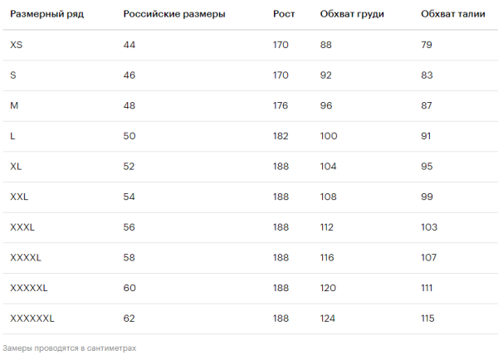Click the "Обхват груди" column header
The image size is (498, 355).
point(352,15)
